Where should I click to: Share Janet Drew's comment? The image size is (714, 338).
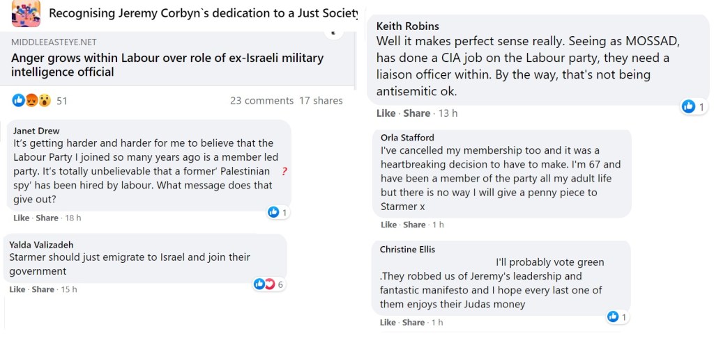tap(47, 218)
